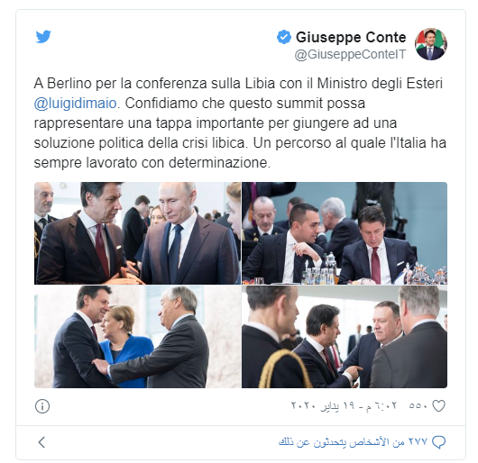The height and width of the screenshot is (463, 478).
Task: Click the Twitter bird logo
Action: (43, 37)
